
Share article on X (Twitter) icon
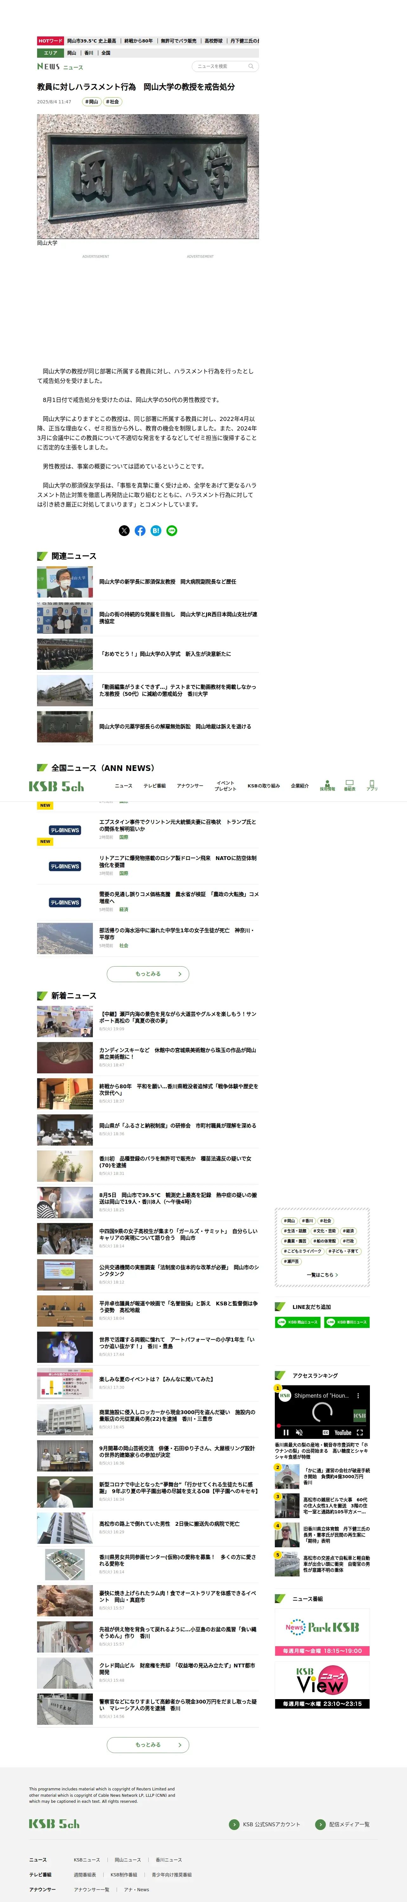click(x=124, y=530)
